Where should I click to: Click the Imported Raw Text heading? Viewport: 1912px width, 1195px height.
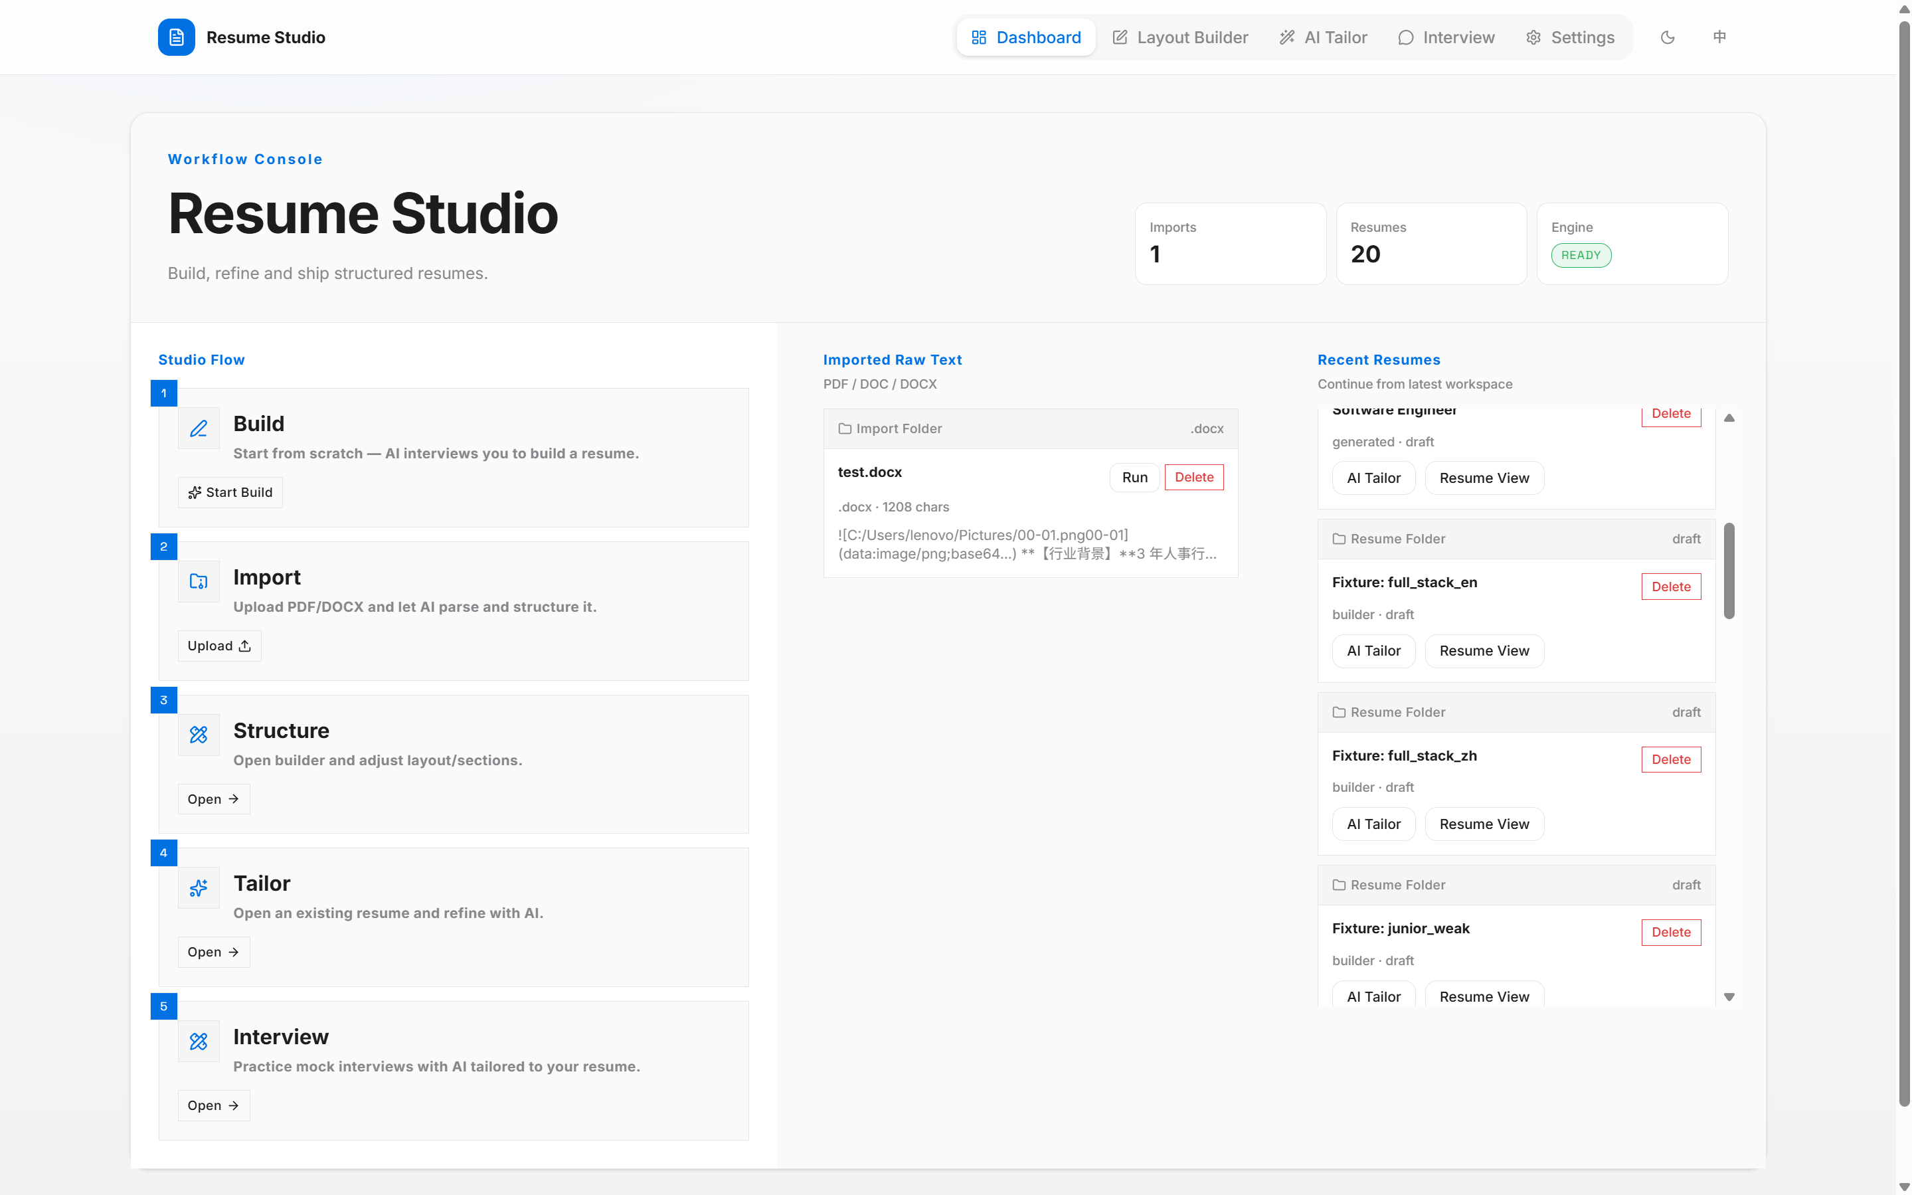point(892,359)
